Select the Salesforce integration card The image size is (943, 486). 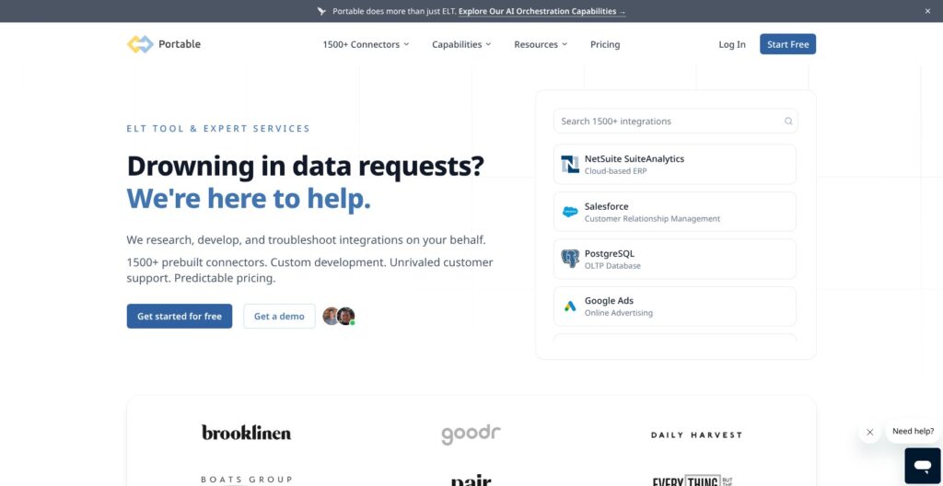[x=675, y=212]
